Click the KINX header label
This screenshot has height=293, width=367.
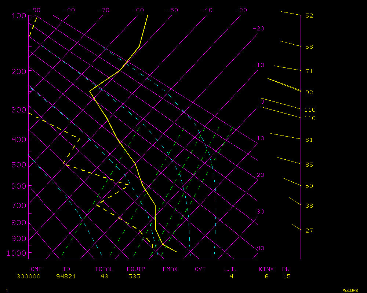click(266, 269)
